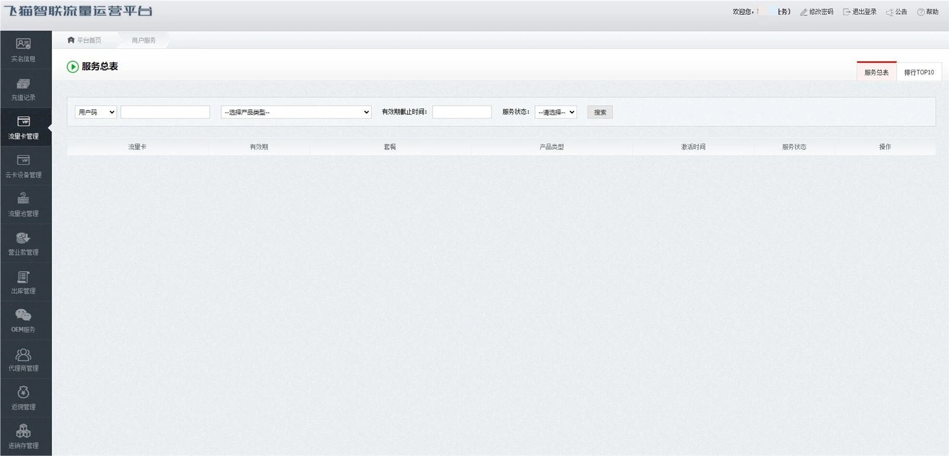Screen dimensions: 949x456
Task: Open the 实名信息 sidebar section
Action: pyautogui.click(x=23, y=50)
